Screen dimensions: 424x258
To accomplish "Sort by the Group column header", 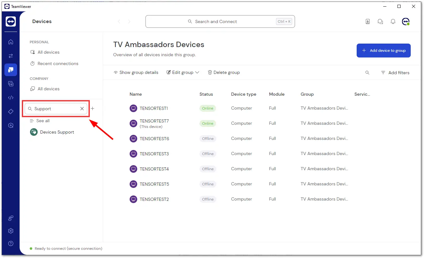I will tap(307, 94).
